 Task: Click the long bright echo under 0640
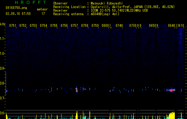pos(171,90)
